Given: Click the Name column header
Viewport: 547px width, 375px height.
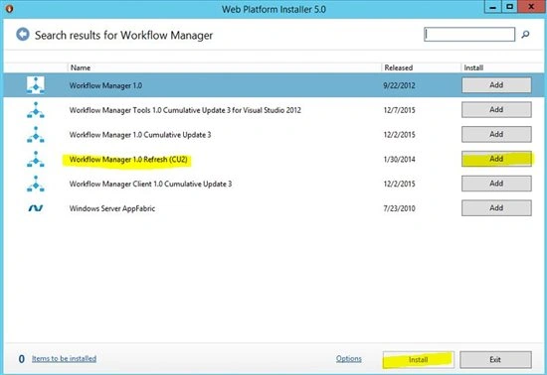Looking at the screenshot, I should click(81, 67).
